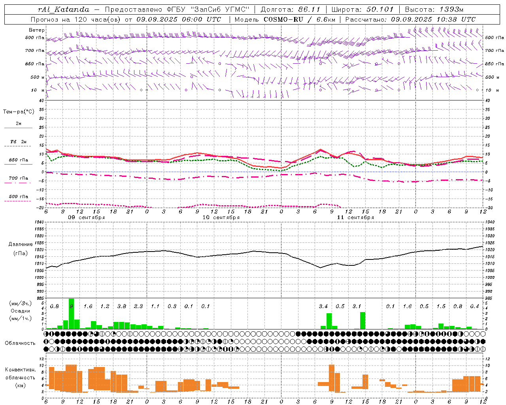The image size is (506, 405).
Task: Click the Высота: 1393м text
Action: [x=434, y=9]
